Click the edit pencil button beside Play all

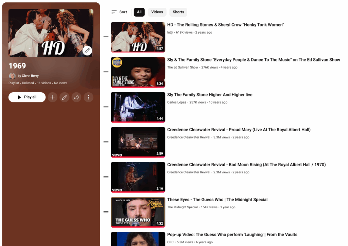(65, 97)
